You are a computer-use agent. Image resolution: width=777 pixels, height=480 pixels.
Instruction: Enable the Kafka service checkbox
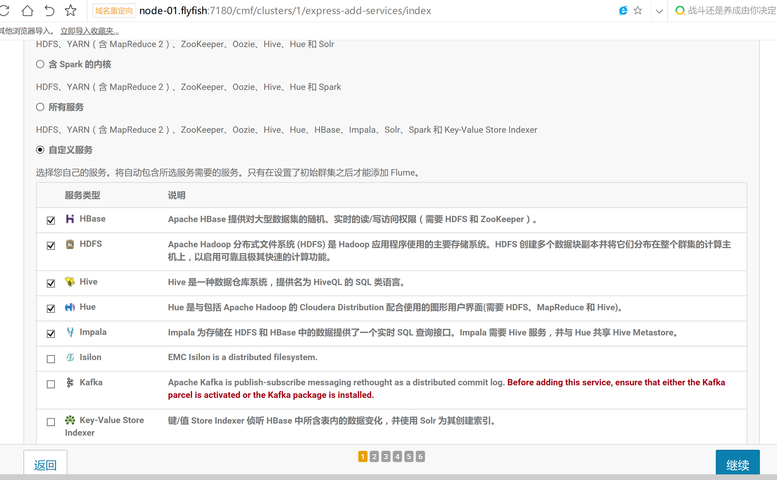point(51,384)
